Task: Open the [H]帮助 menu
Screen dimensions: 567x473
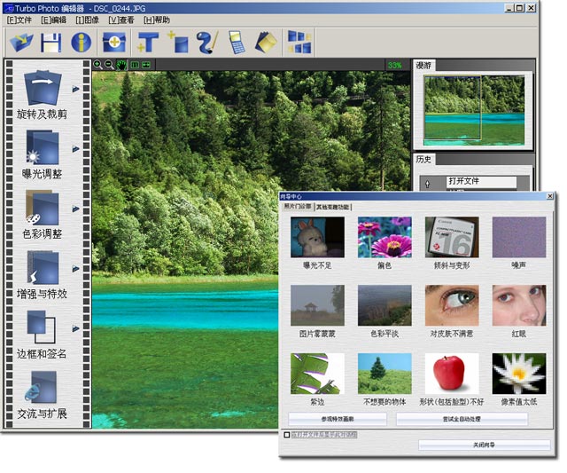Action: (x=156, y=20)
